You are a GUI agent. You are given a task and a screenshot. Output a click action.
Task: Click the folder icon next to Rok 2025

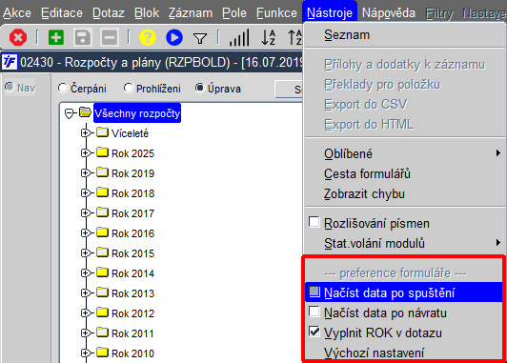tap(102, 152)
